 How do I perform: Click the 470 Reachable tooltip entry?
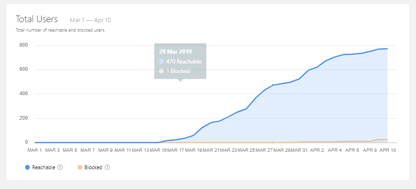point(183,61)
